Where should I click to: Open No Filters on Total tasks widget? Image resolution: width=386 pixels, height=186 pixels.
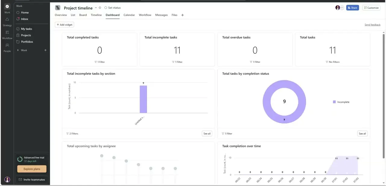coord(332,62)
